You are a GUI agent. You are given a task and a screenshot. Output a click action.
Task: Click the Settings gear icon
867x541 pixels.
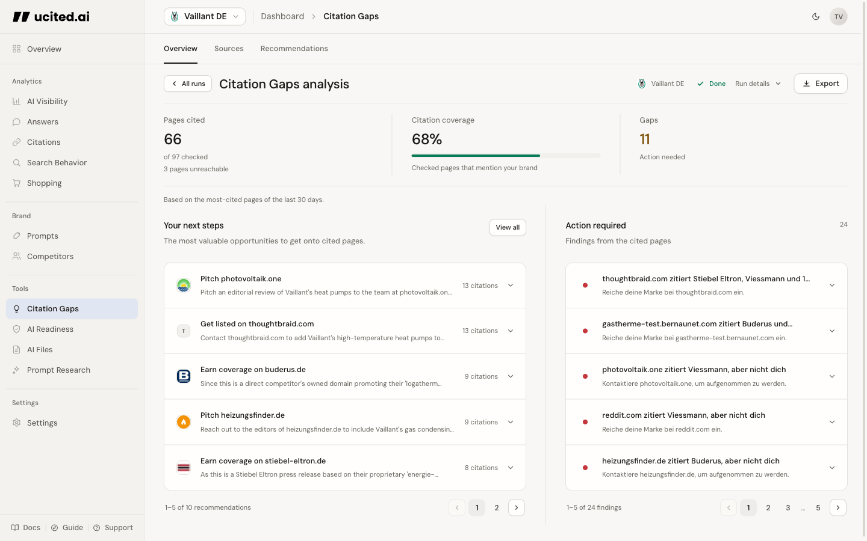16,423
